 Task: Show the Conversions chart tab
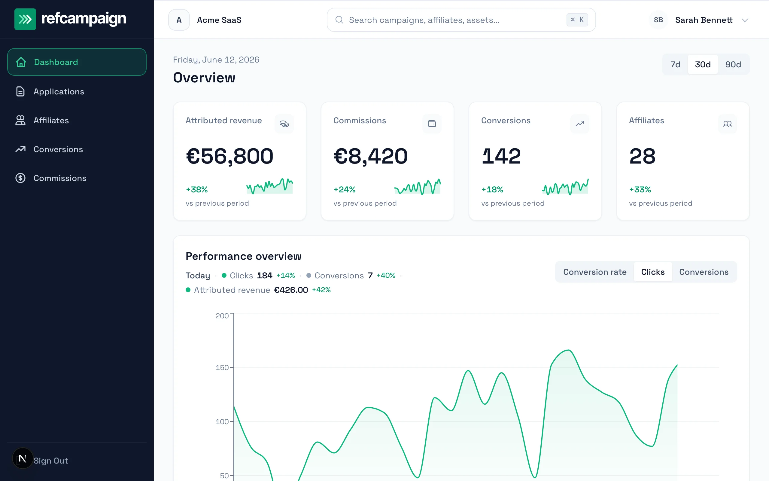coord(704,272)
